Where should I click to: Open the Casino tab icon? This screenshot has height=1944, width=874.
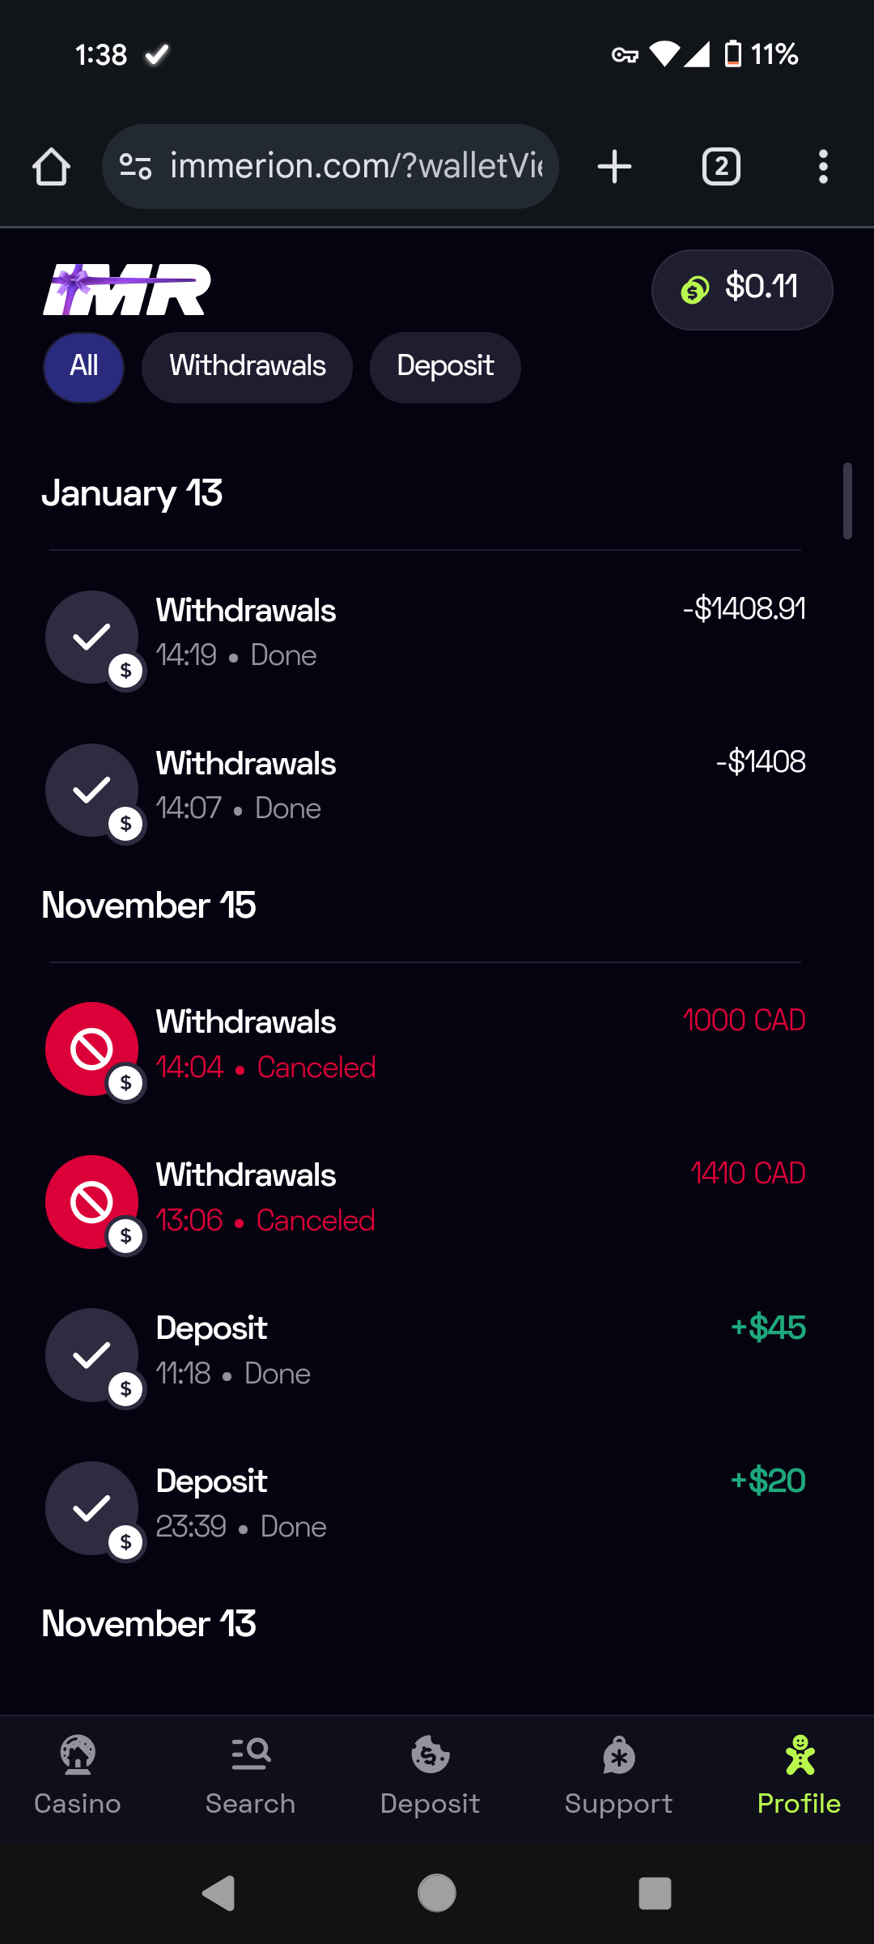[78, 1756]
